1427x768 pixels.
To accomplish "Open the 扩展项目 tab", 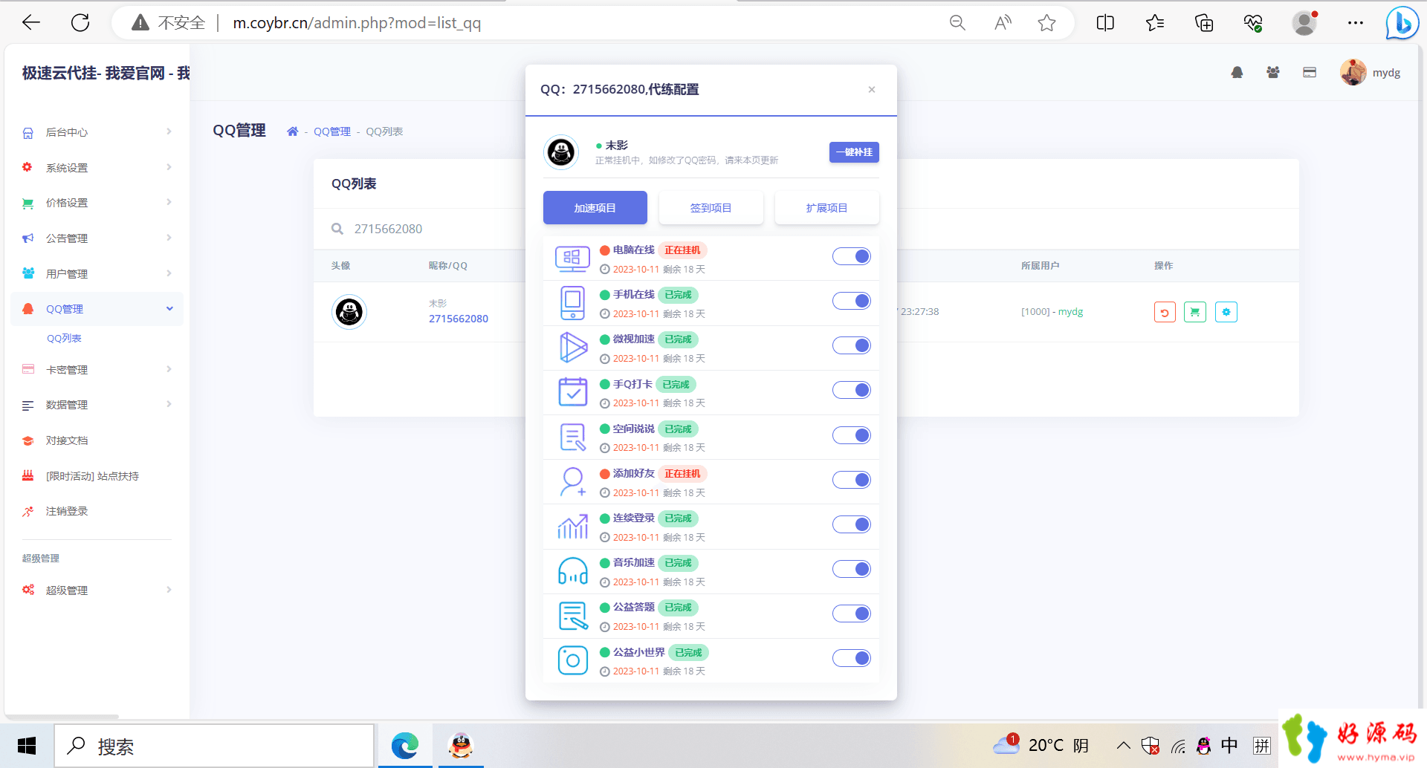I will click(826, 208).
